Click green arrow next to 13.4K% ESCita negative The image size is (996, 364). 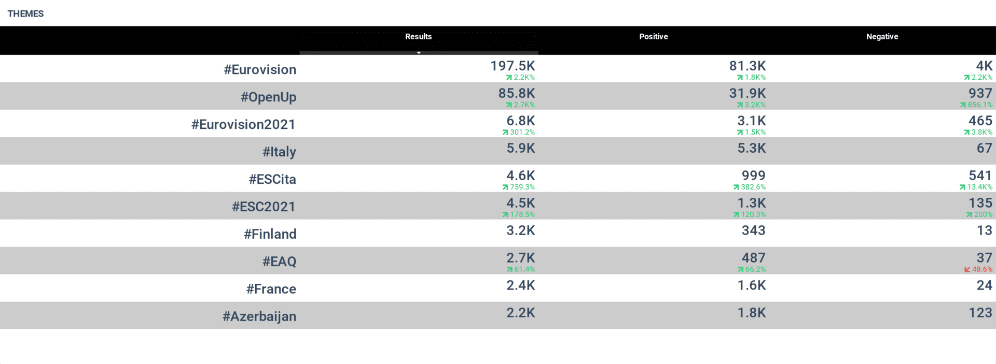click(x=962, y=187)
